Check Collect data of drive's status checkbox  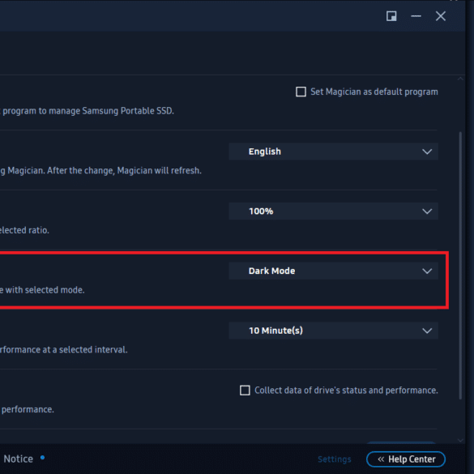click(245, 391)
